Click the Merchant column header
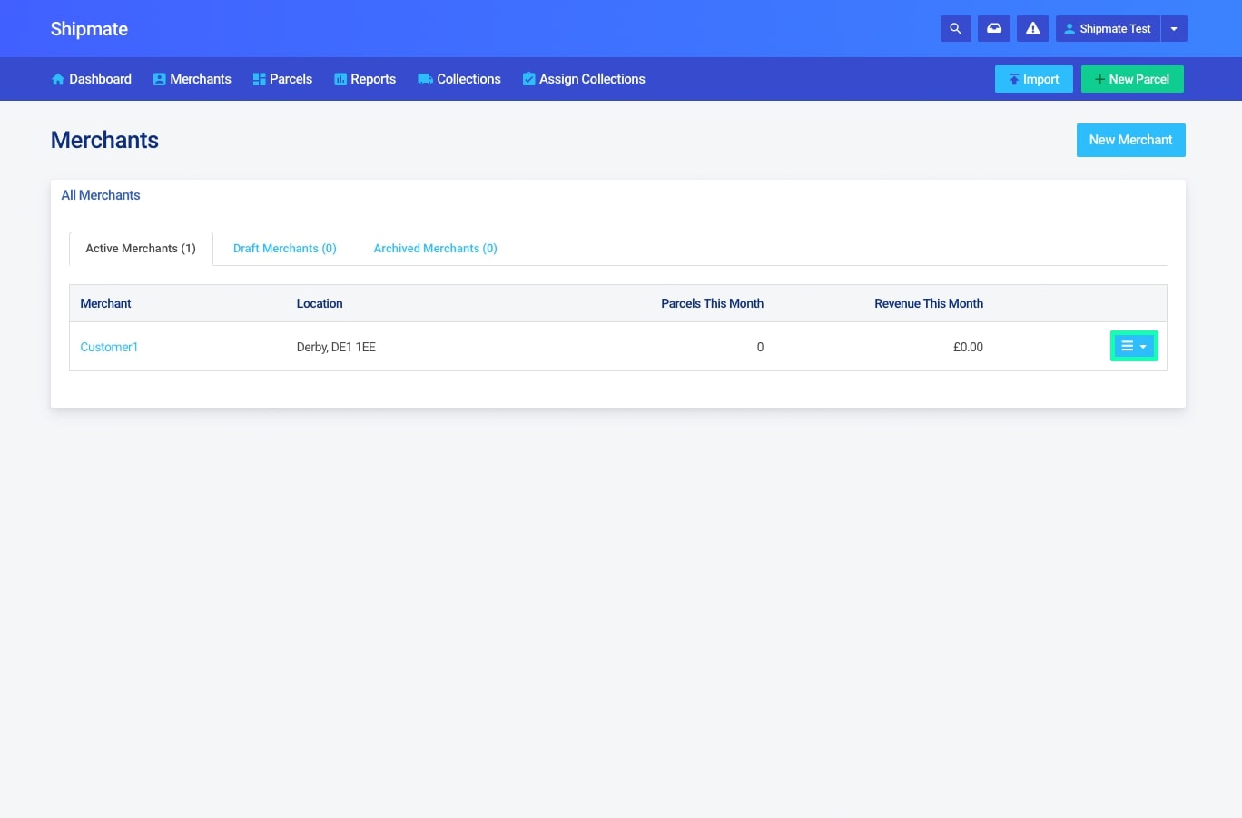 pyautogui.click(x=105, y=303)
